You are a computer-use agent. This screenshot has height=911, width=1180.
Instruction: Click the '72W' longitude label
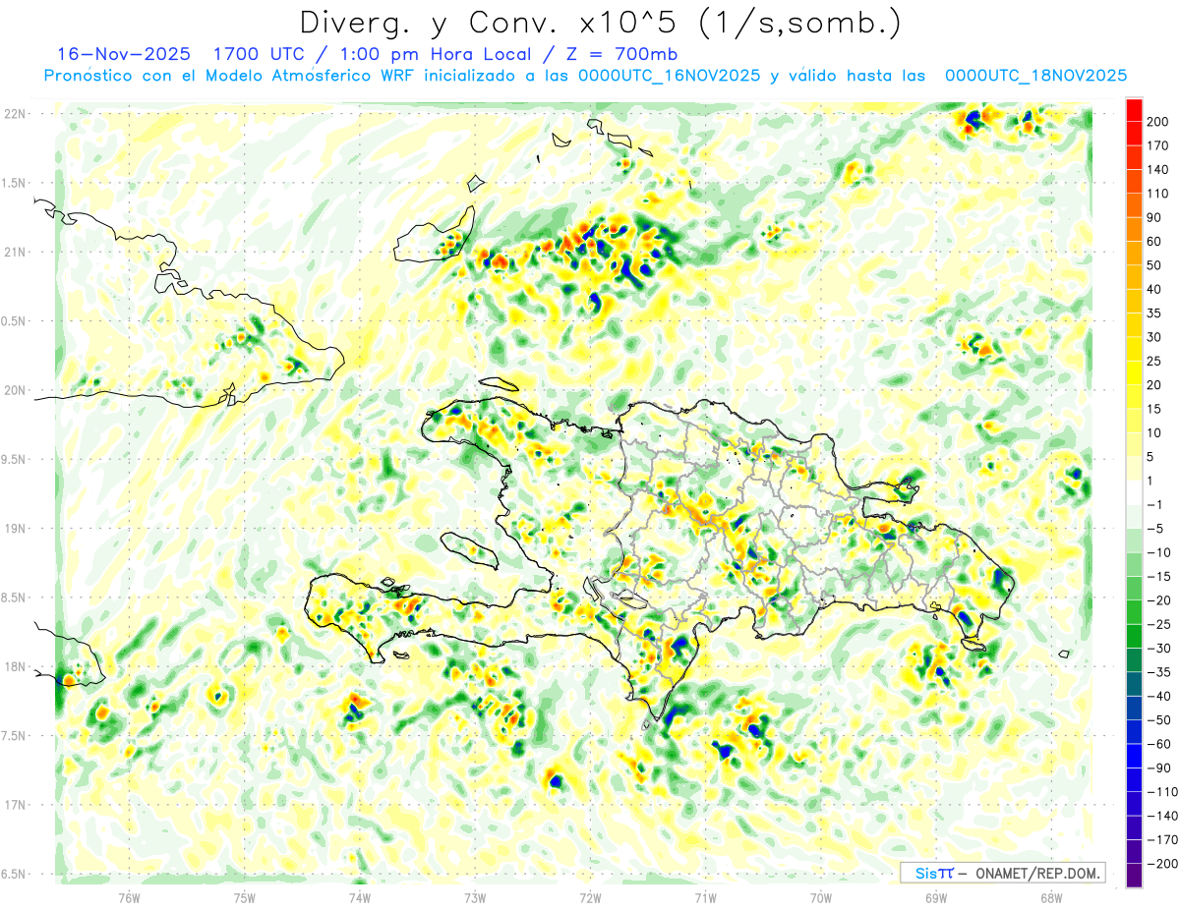(590, 897)
